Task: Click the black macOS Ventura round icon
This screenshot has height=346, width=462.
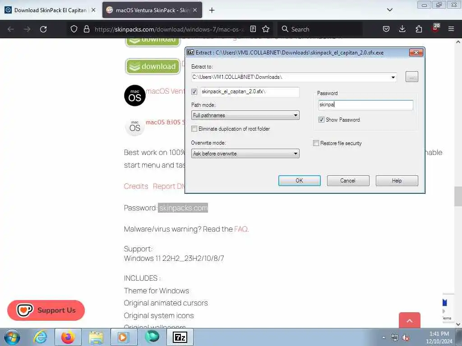Action: 134,96
